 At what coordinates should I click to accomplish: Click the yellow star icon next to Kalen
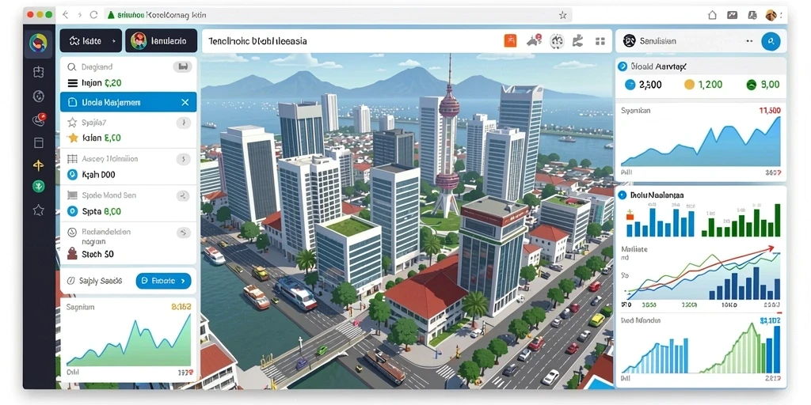pos(73,138)
